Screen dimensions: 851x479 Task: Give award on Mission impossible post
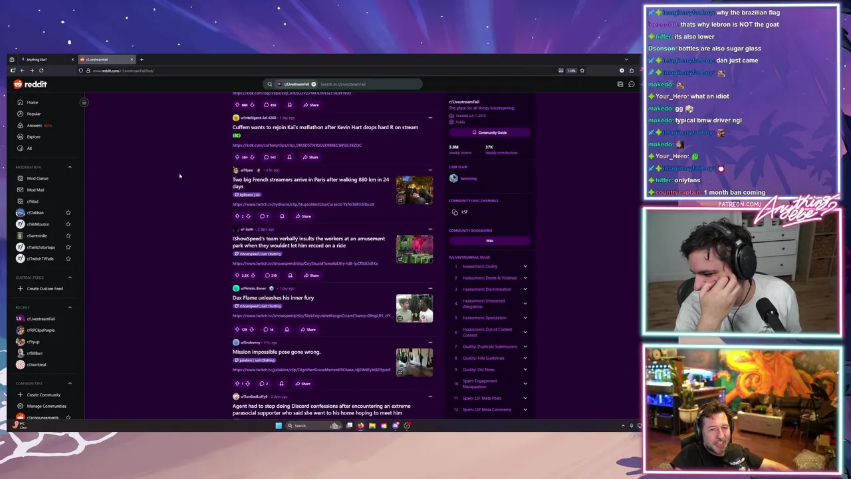coord(281,383)
